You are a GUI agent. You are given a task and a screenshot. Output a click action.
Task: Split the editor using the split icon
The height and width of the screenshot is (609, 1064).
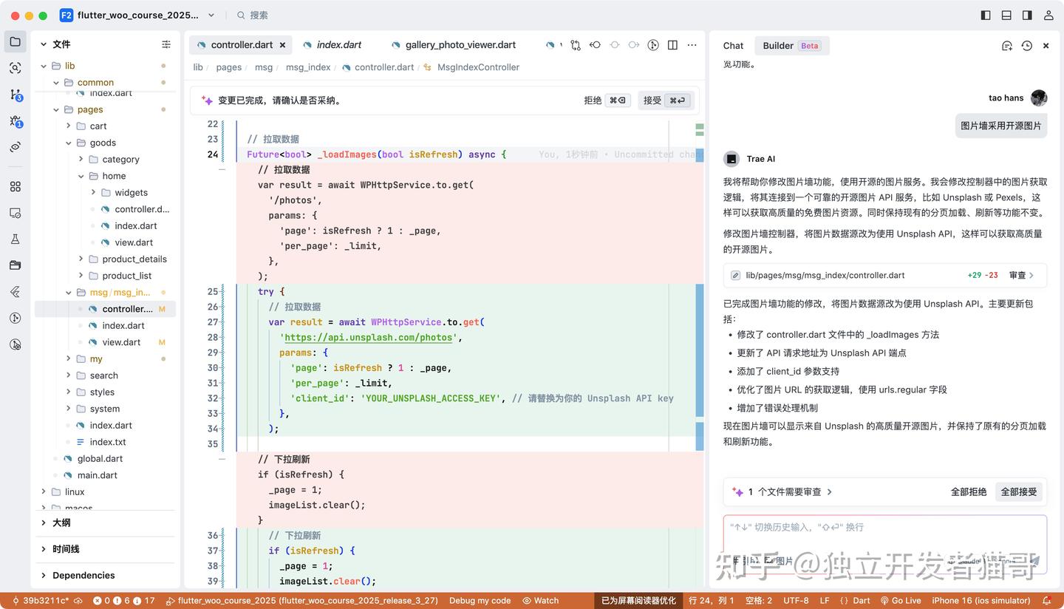coord(672,45)
